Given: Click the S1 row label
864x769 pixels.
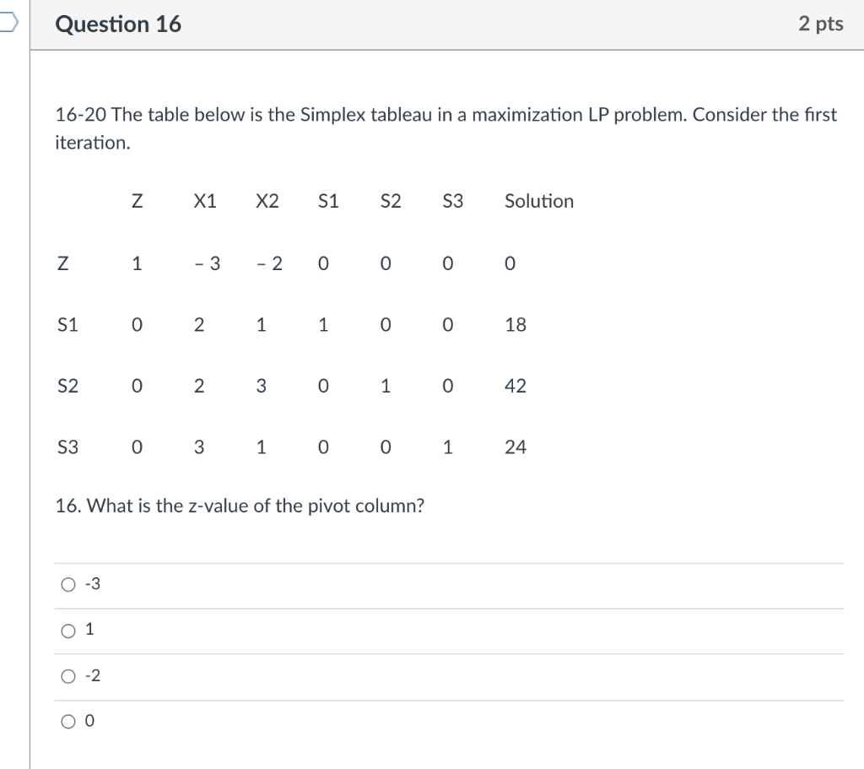Looking at the screenshot, I should click(x=67, y=324).
